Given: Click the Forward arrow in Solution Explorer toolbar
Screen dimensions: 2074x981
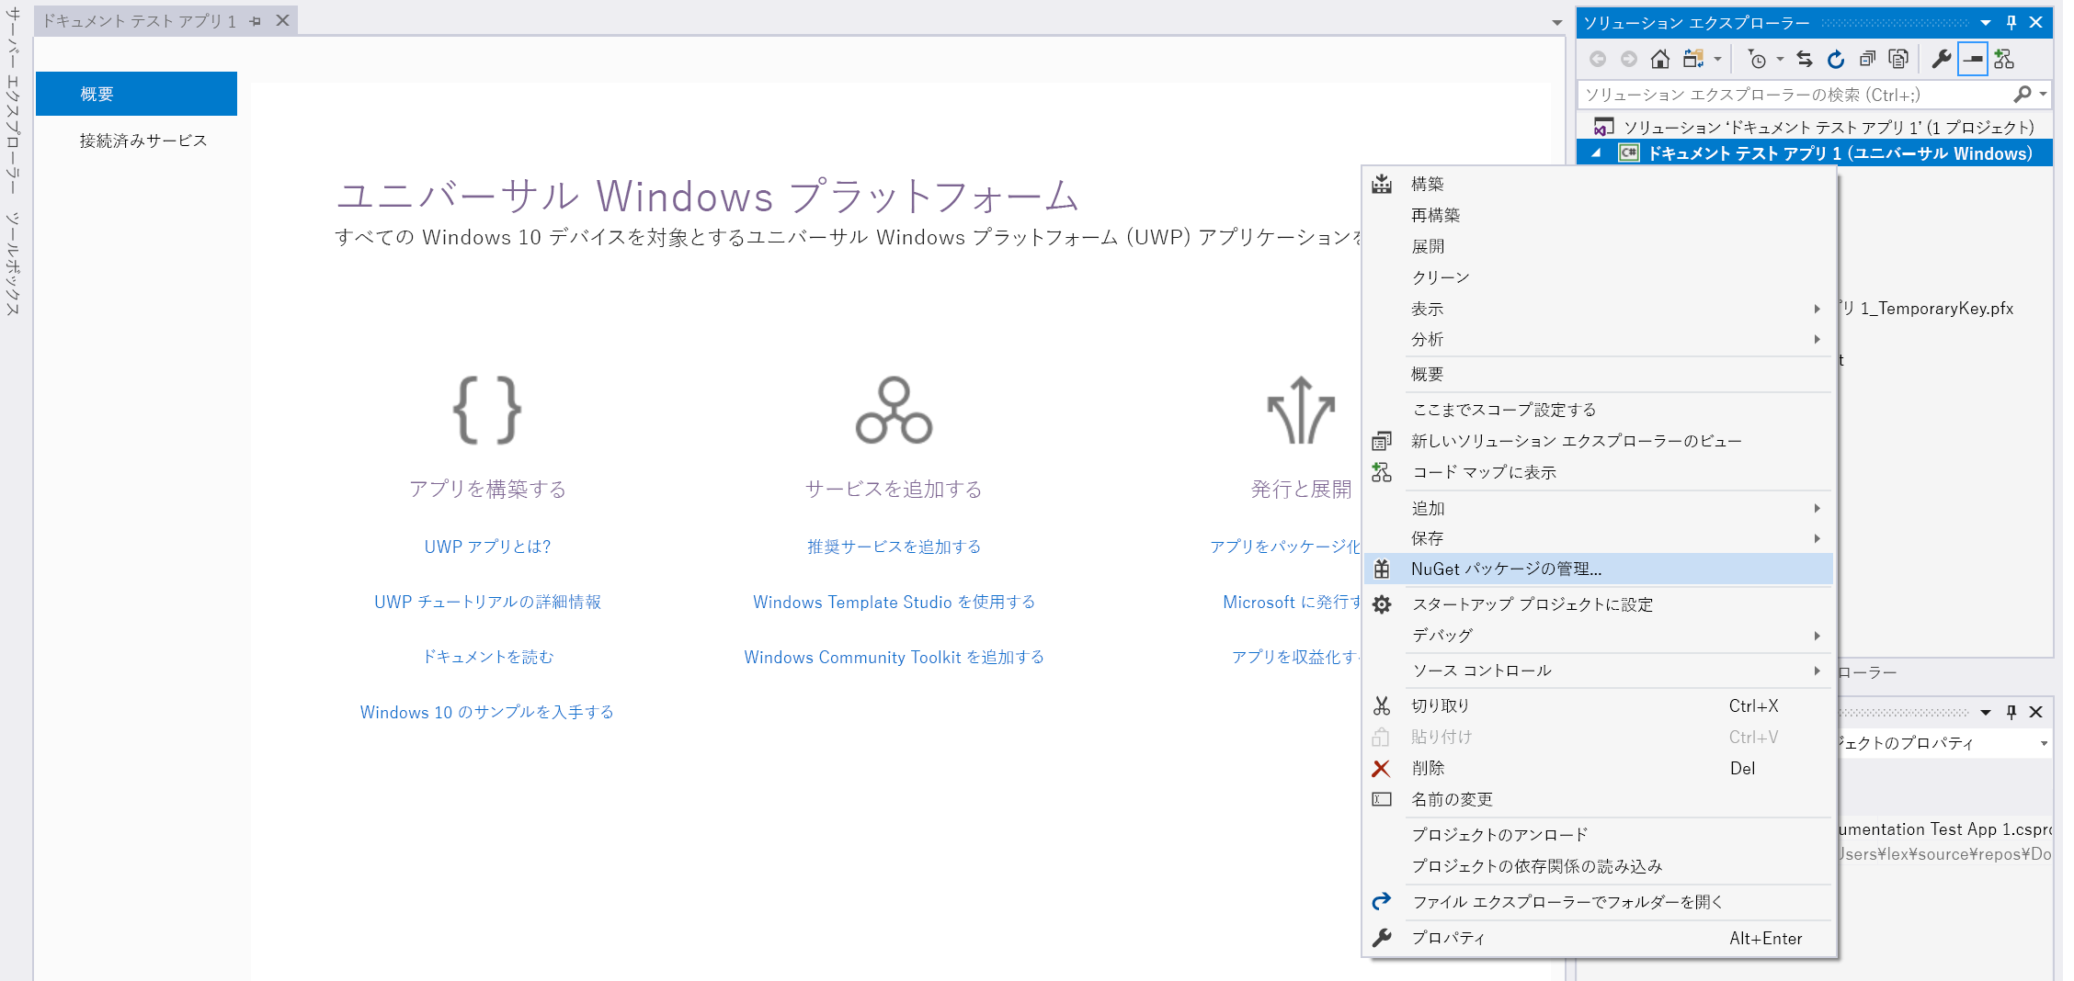Looking at the screenshot, I should (x=1628, y=59).
